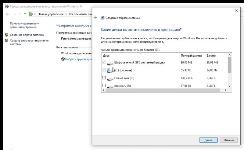Click 'Создать диск восстановления системы' link
Viewport: 244px width, 150px height.
(x=29, y=42)
